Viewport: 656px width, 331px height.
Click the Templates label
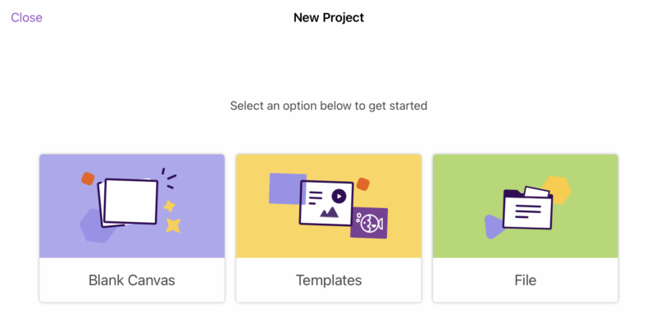click(x=328, y=280)
